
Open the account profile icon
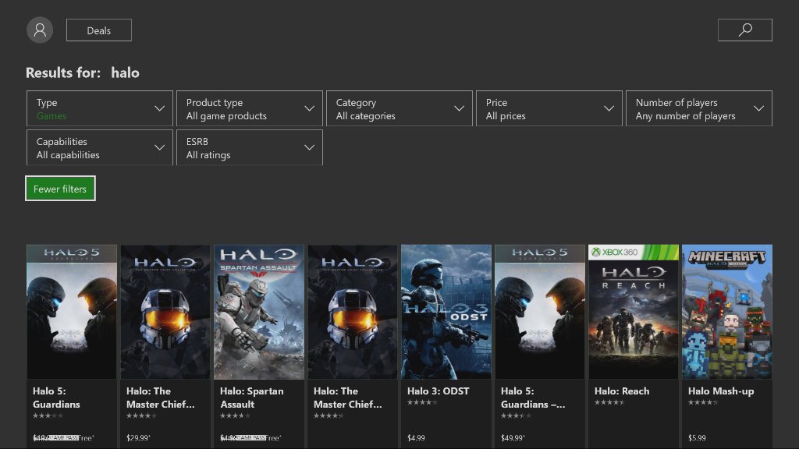40,30
